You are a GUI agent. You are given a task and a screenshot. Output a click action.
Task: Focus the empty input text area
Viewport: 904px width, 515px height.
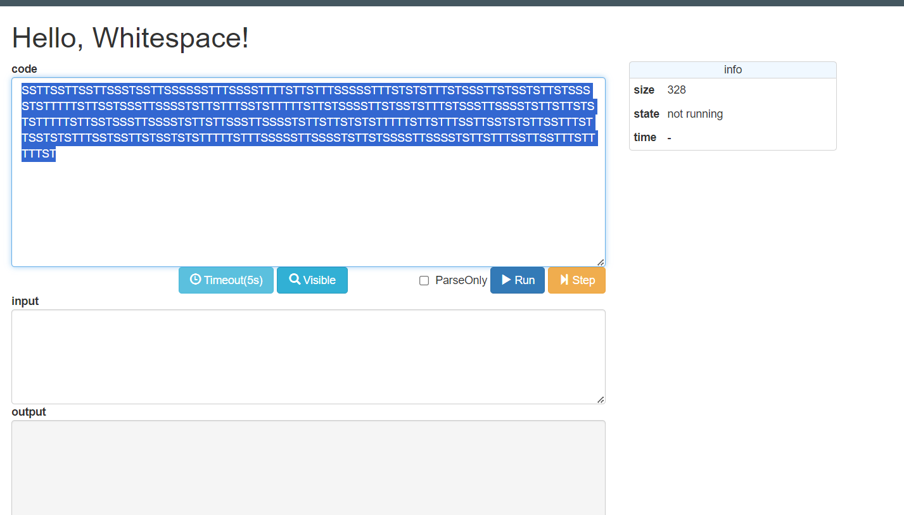click(x=308, y=356)
